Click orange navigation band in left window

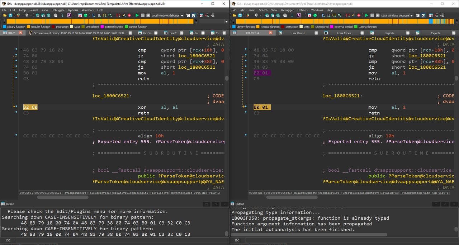100,21
